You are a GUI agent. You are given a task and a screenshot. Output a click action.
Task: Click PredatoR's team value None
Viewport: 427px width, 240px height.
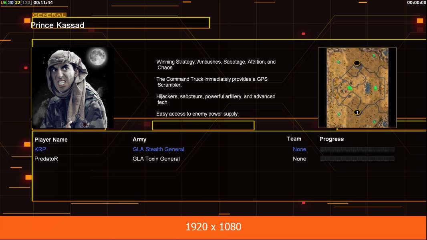[300, 159]
